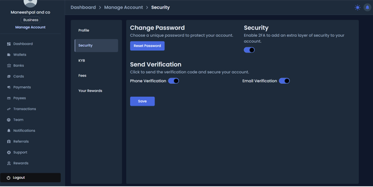The image size is (373, 187).
Task: Click the Security breadcrumb text
Action: pos(160,7)
